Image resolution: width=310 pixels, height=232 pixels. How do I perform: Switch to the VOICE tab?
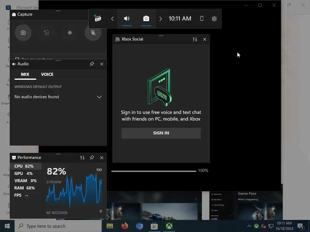pos(47,74)
